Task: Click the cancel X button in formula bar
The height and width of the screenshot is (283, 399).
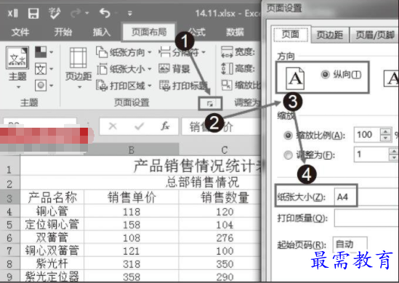Action: (x=113, y=126)
